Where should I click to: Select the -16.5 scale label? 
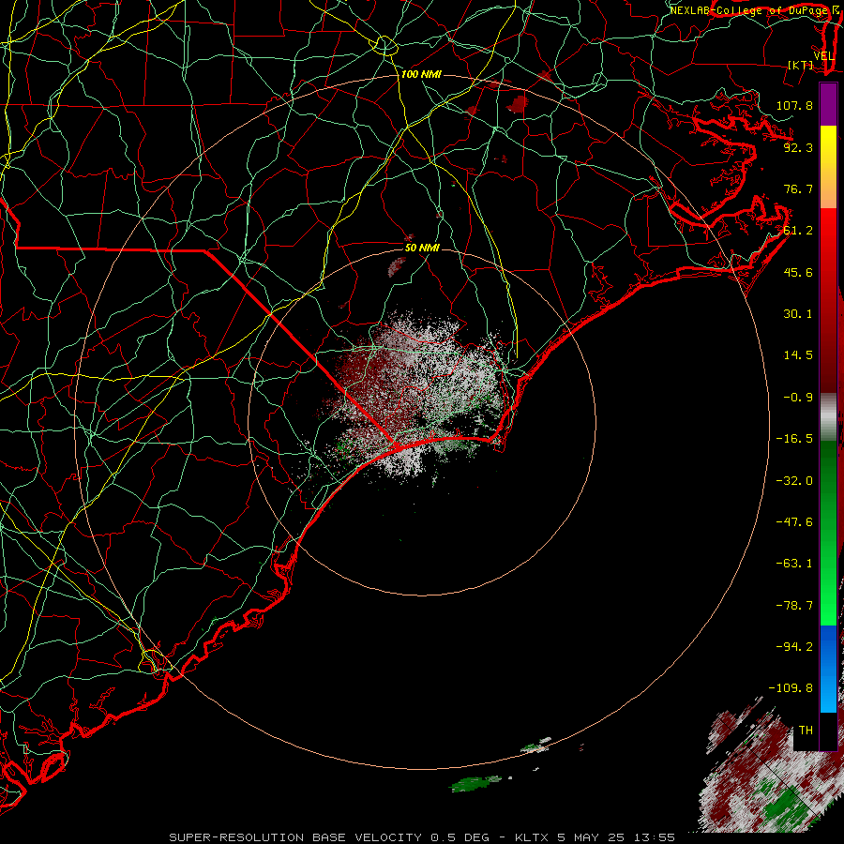click(x=794, y=439)
